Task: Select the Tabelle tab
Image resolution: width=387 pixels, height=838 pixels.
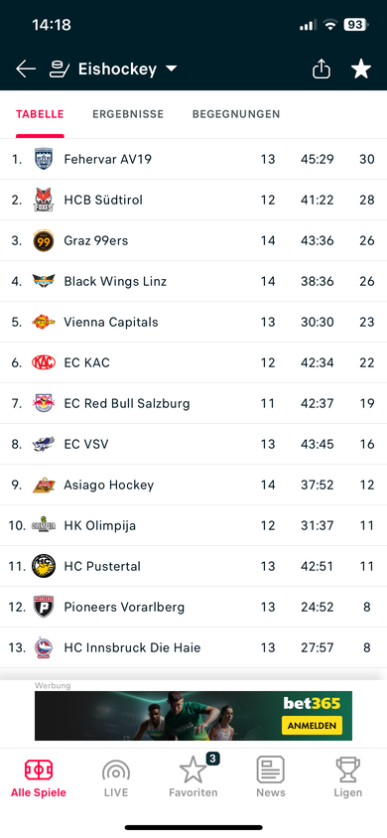Action: click(x=40, y=114)
